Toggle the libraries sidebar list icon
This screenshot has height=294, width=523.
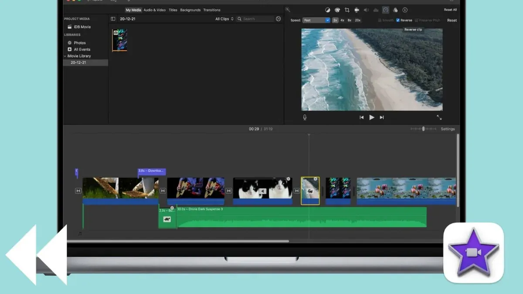pos(113,19)
